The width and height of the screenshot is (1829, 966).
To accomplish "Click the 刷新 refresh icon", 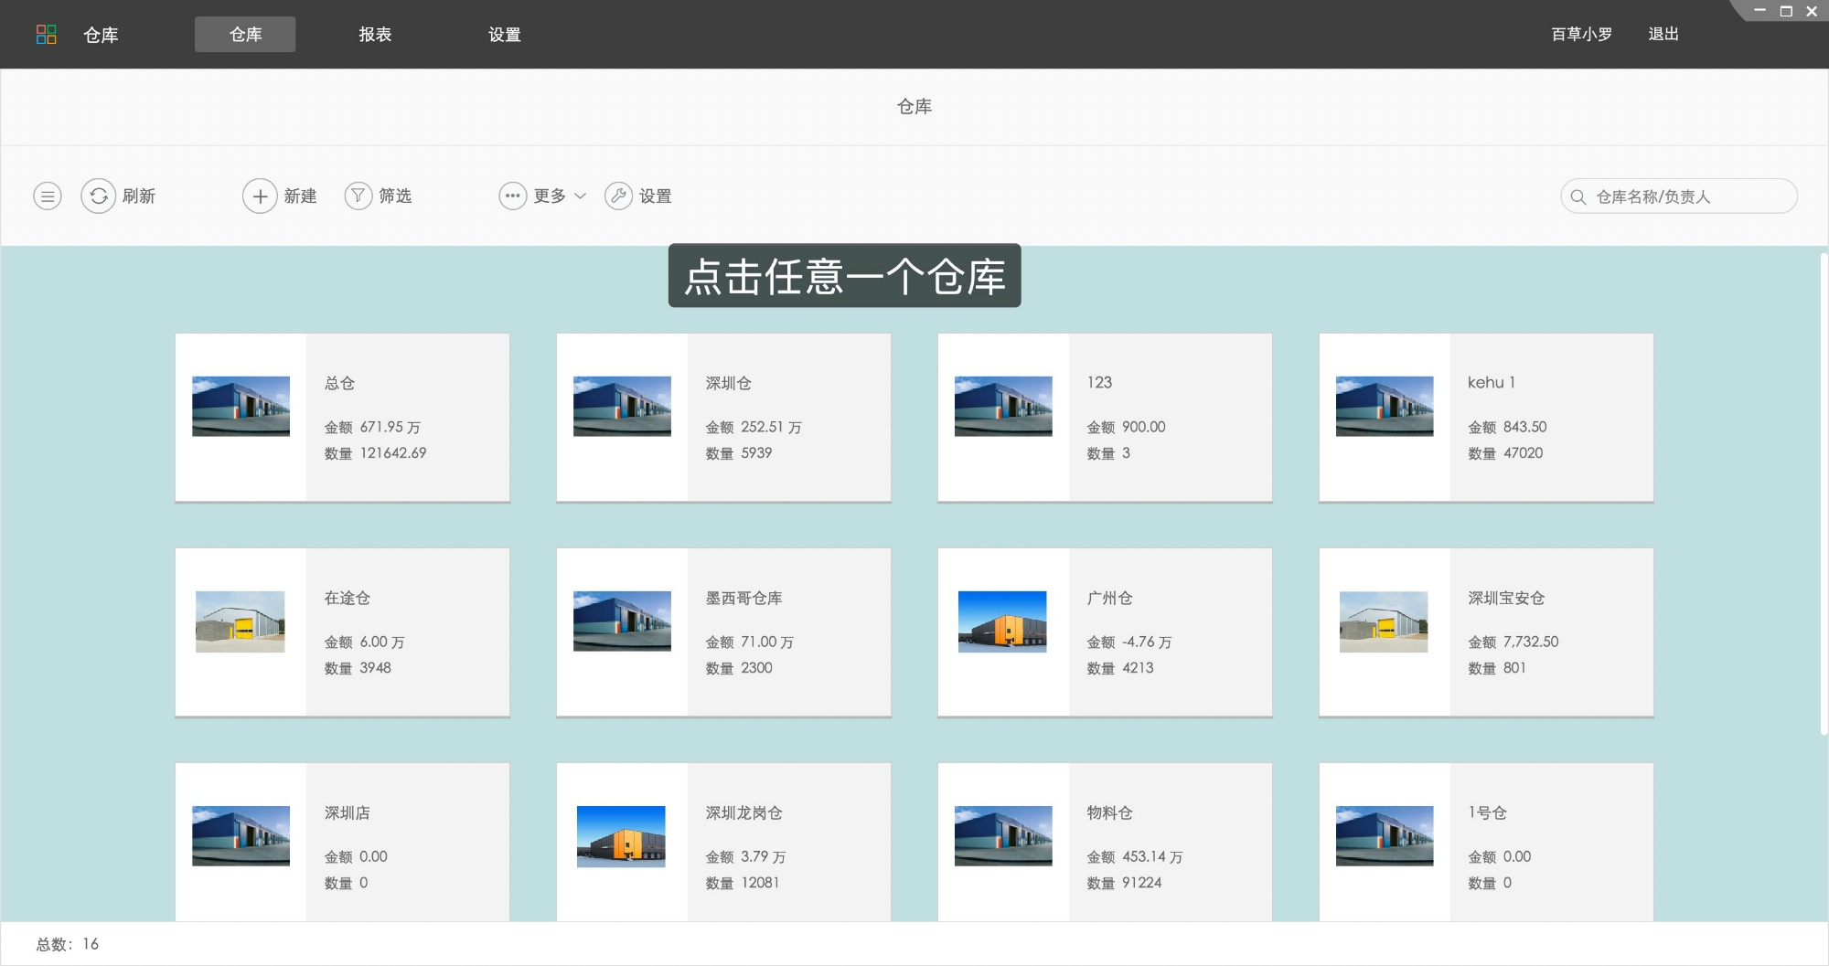I will tap(99, 196).
